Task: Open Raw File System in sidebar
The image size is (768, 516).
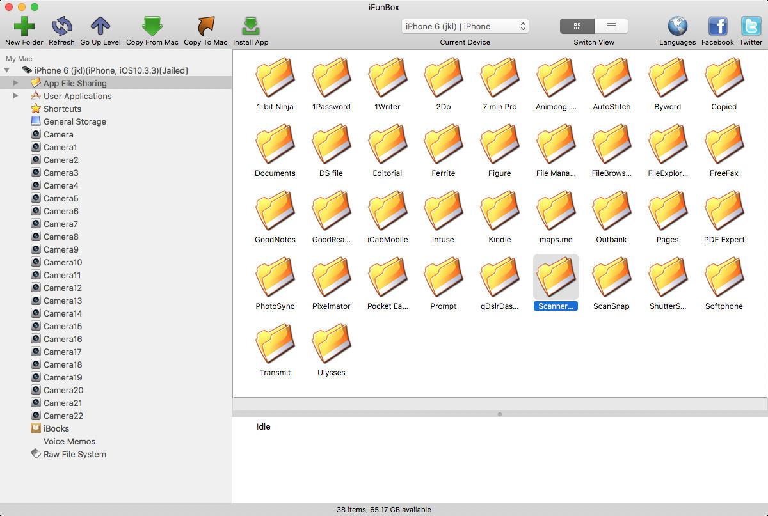Action: [x=74, y=454]
